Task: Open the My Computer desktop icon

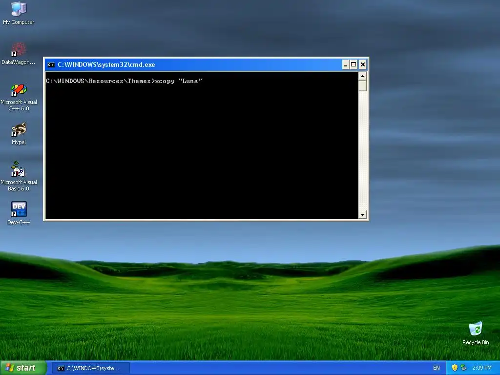Action: 19,13
